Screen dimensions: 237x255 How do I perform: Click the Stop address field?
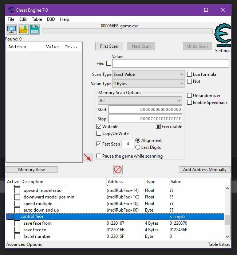point(145,119)
